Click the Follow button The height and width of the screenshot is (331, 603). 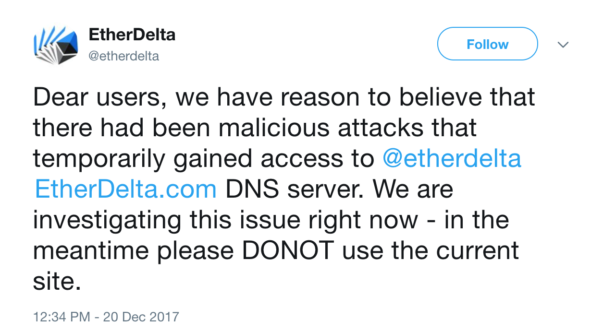[487, 44]
